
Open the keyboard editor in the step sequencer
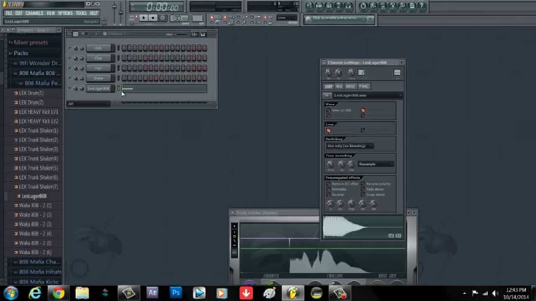tap(203, 34)
